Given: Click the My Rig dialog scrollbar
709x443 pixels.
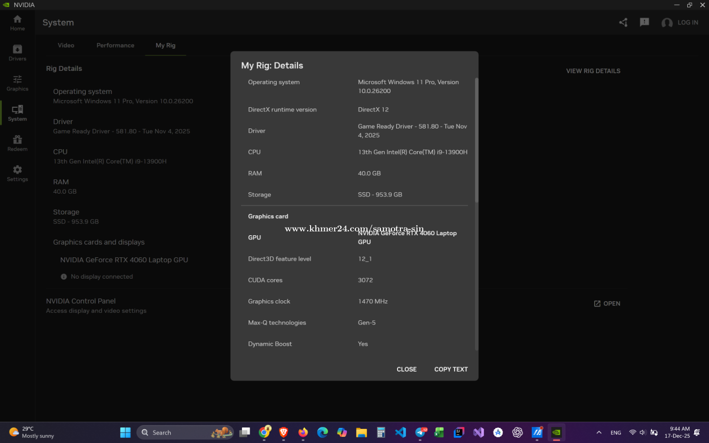Looking at the screenshot, I should click(x=476, y=142).
